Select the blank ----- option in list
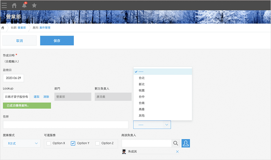The width and height of the screenshot is (271, 160). pos(163,72)
